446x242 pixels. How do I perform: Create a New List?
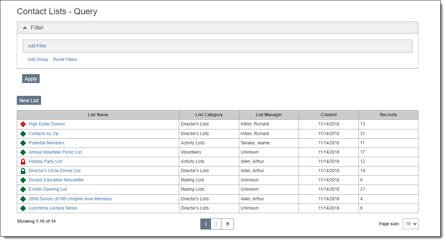pyautogui.click(x=29, y=101)
